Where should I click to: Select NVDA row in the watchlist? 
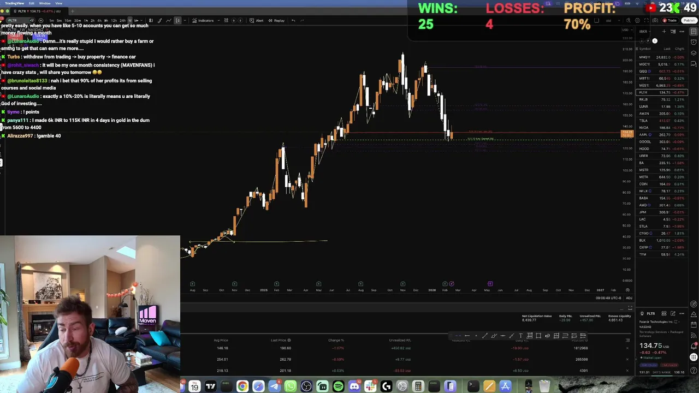pyautogui.click(x=661, y=128)
